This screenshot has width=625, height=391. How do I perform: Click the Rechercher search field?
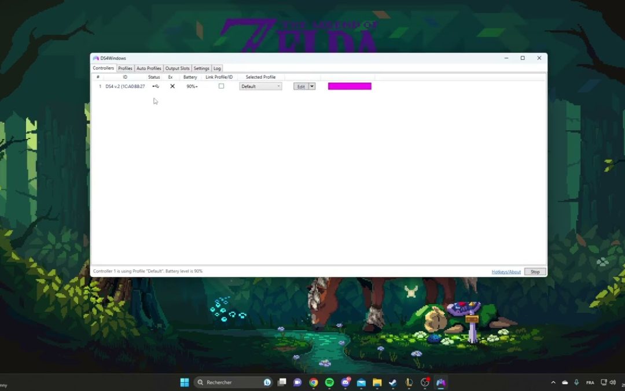pos(234,382)
